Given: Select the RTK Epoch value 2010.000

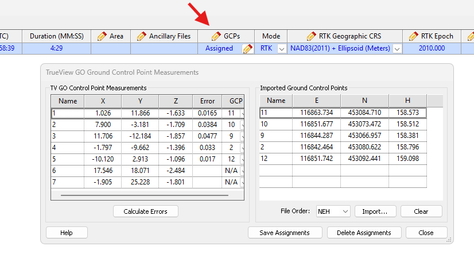Looking at the screenshot, I should click(x=432, y=48).
